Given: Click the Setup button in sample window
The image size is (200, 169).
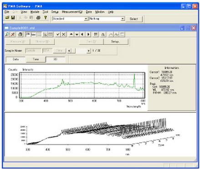Looking at the screenshot, I should click(x=115, y=42).
